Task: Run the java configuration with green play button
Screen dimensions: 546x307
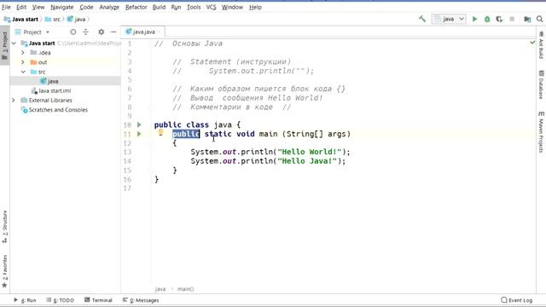Action: click(x=474, y=19)
